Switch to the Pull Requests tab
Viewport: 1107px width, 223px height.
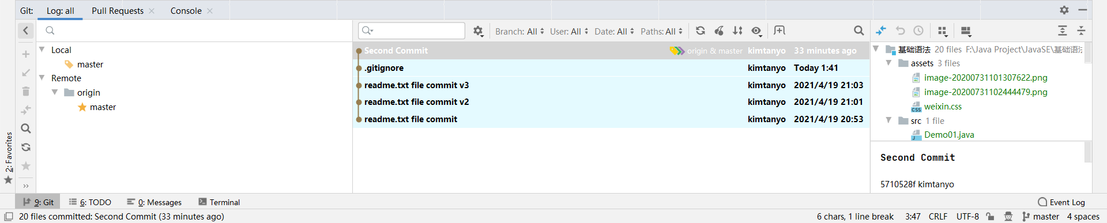pos(118,10)
